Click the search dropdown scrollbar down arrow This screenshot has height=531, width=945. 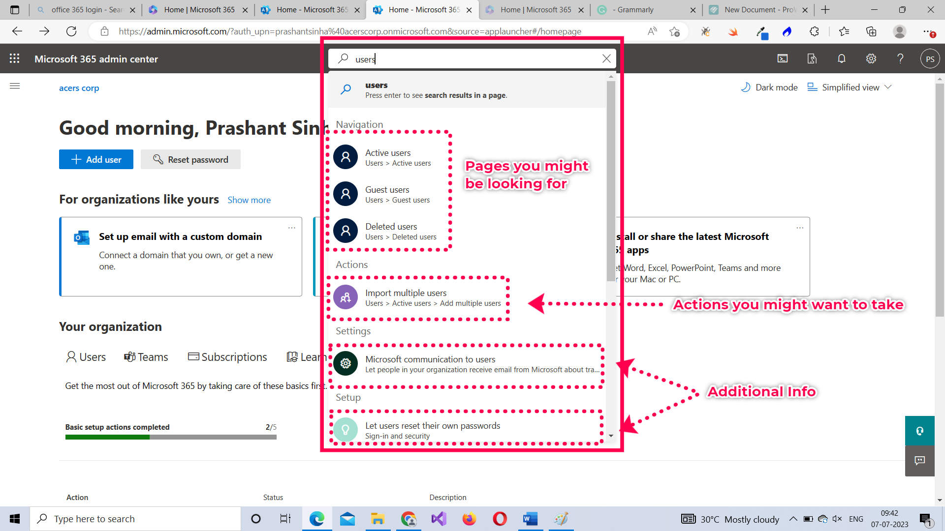(x=611, y=436)
